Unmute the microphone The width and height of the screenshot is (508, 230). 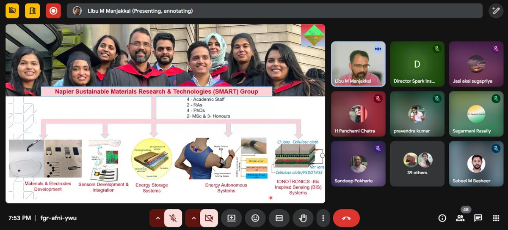(173, 218)
